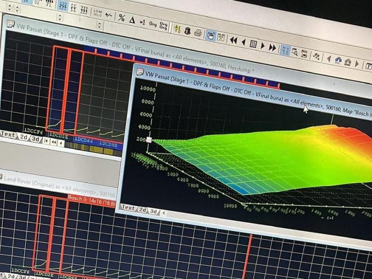Click the single Org original values icon
Viewport: 372px width, 279px height.
[x=153, y=24]
